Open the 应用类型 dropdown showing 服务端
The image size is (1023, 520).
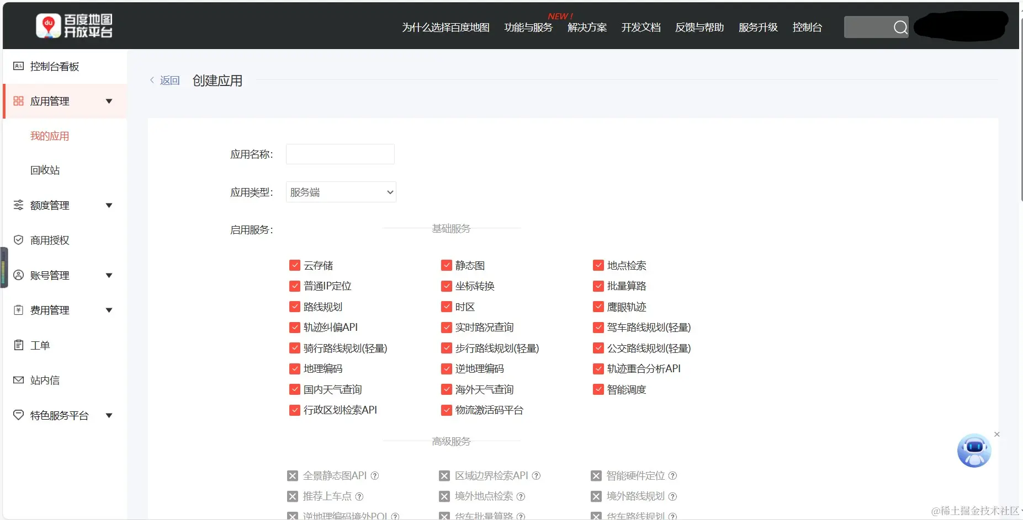pos(341,192)
